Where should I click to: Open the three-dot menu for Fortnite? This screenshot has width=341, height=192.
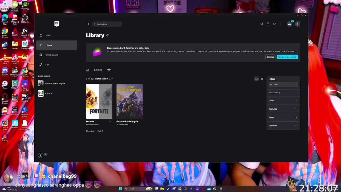pyautogui.click(x=110, y=122)
